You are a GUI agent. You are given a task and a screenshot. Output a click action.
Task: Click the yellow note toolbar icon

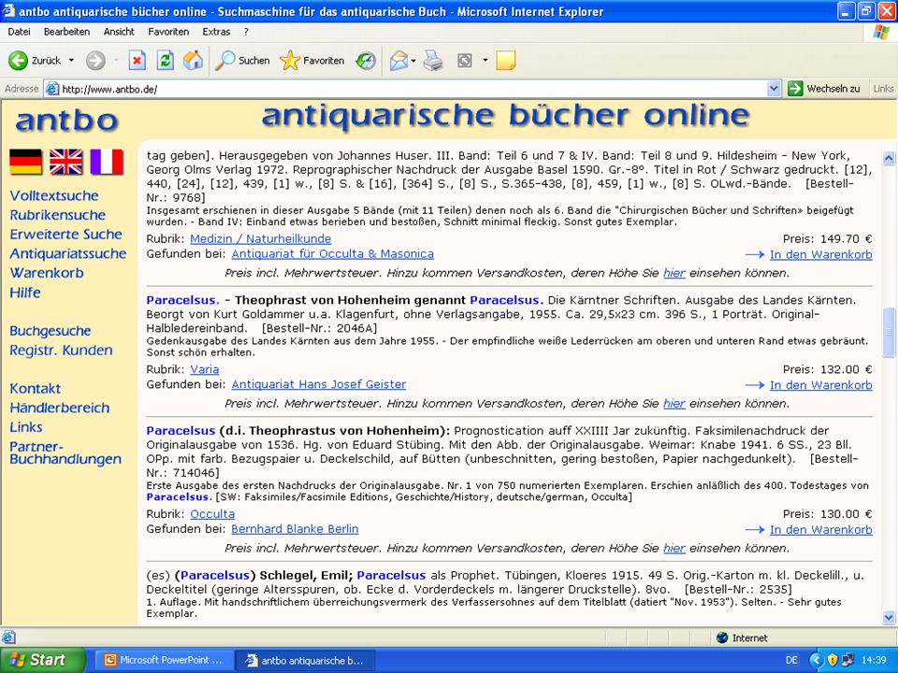tap(506, 60)
